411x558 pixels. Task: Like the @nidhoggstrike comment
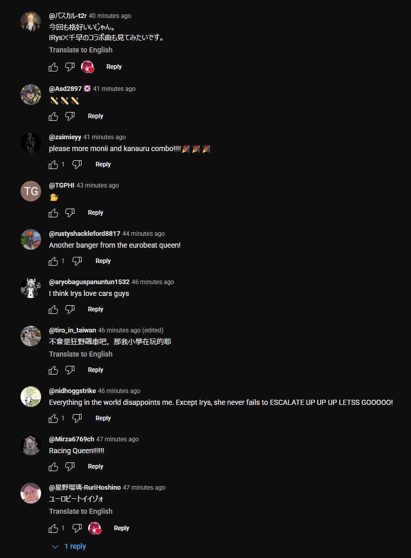(53, 418)
